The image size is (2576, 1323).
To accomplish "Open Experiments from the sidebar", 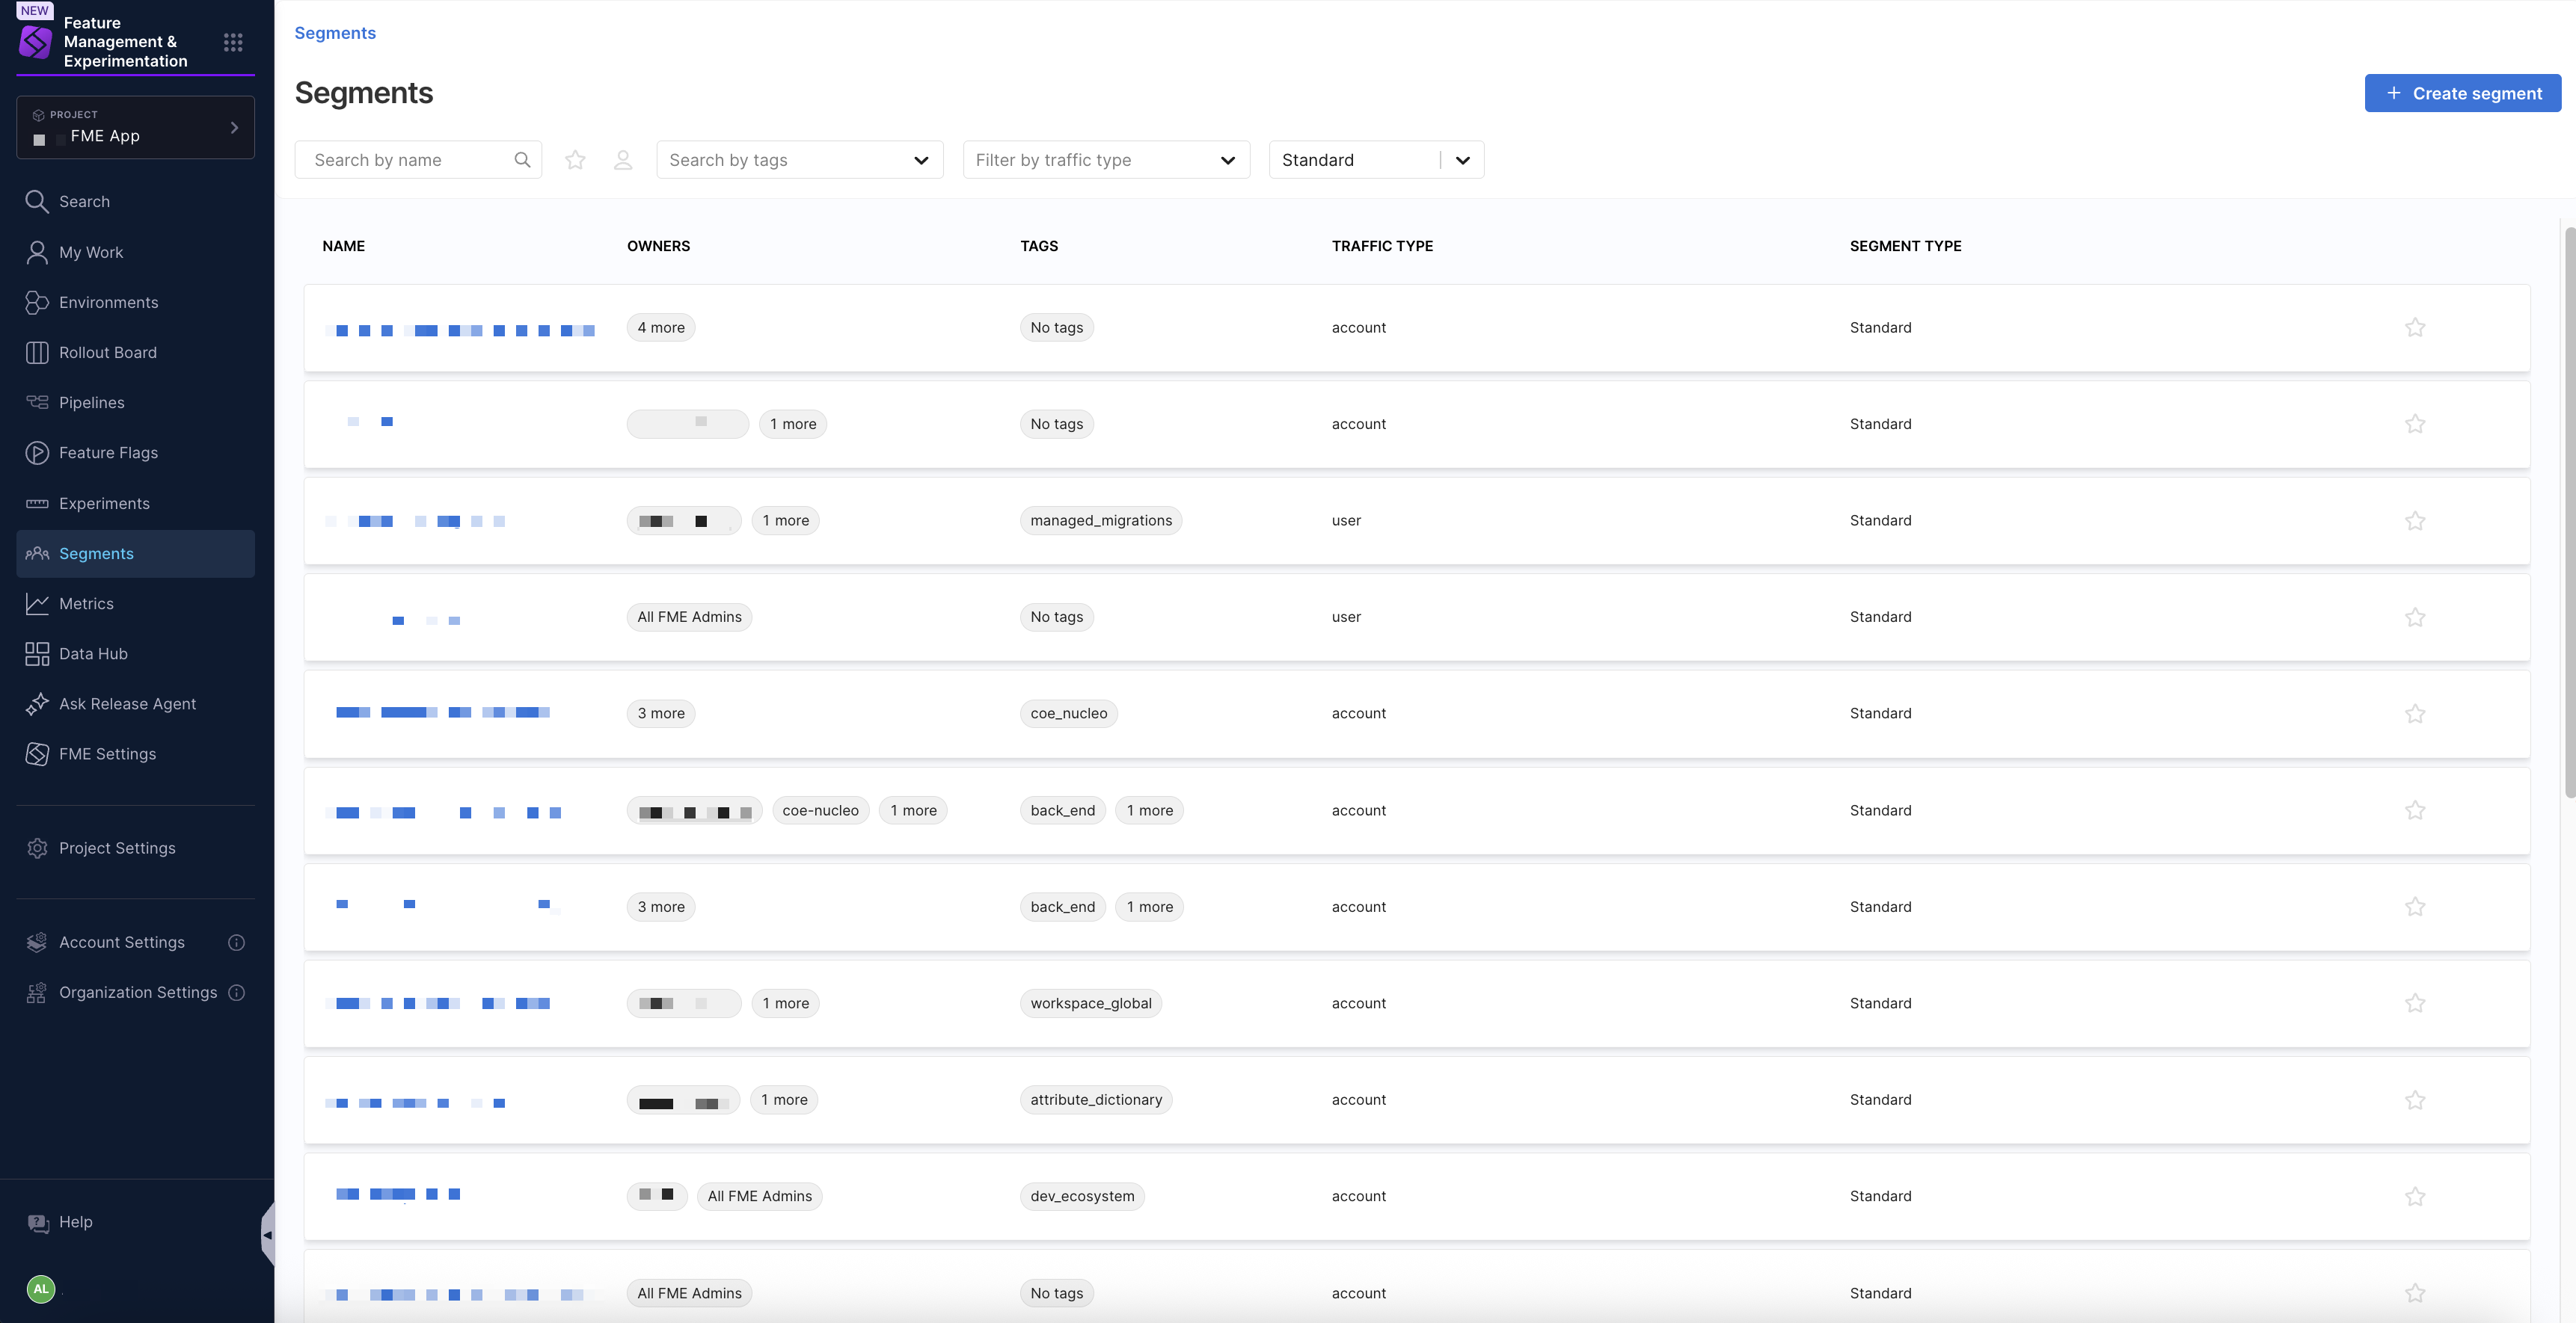I will click(x=104, y=504).
